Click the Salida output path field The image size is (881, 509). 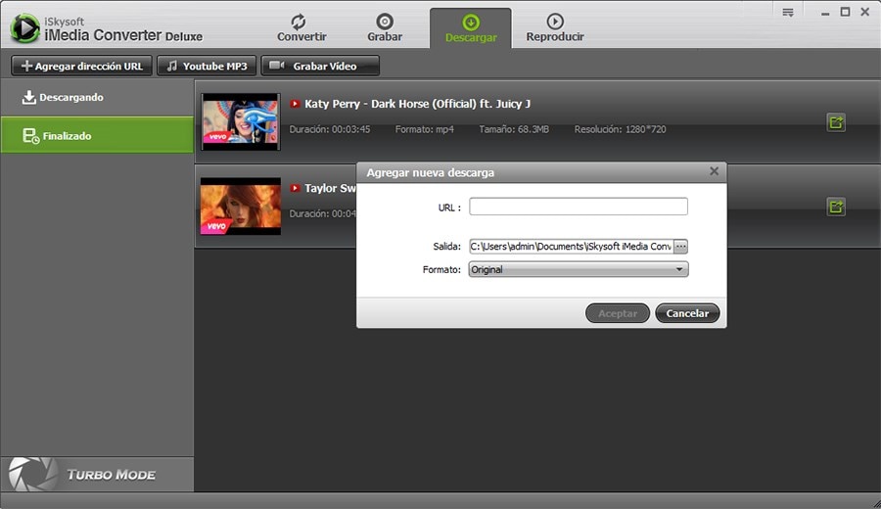[x=572, y=246]
